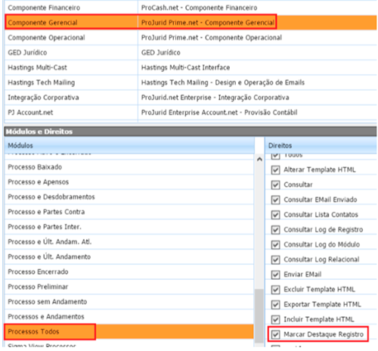The image size is (378, 351).
Task: Click the Módulos column header
Action: click(129, 145)
